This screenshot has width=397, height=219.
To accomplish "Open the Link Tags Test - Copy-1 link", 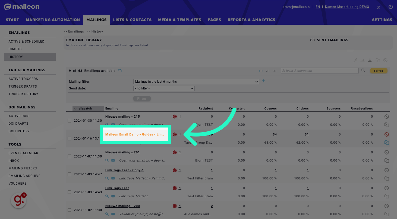I will 124,170.
